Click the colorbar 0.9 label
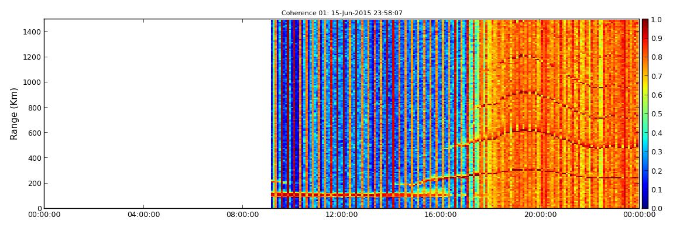Viewport: 673px width, 238px height. 657,38
